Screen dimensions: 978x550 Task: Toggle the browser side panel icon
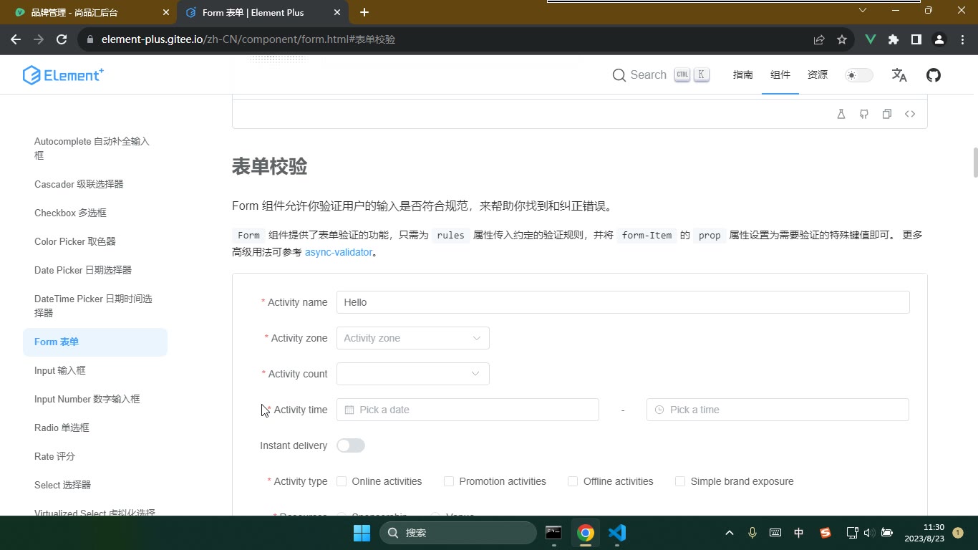point(916,39)
